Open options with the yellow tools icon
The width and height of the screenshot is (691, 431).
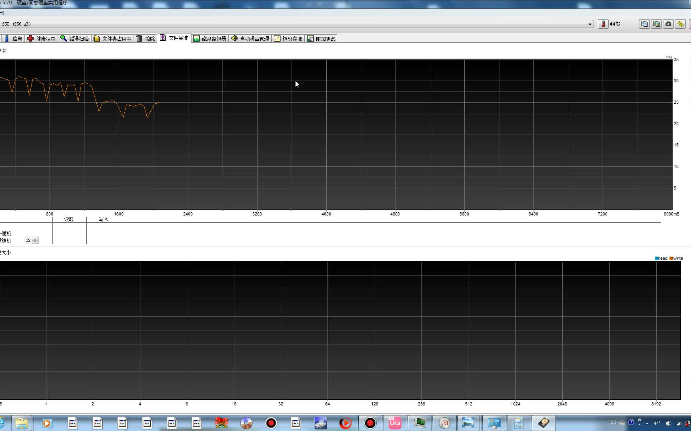[680, 24]
